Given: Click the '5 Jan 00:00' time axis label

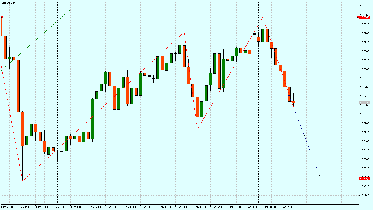Looking at the screenshot, I should pyautogui.click(x=164, y=207).
